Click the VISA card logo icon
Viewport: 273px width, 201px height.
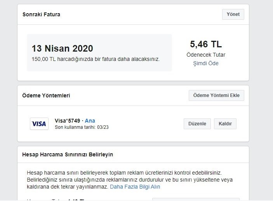(39, 124)
